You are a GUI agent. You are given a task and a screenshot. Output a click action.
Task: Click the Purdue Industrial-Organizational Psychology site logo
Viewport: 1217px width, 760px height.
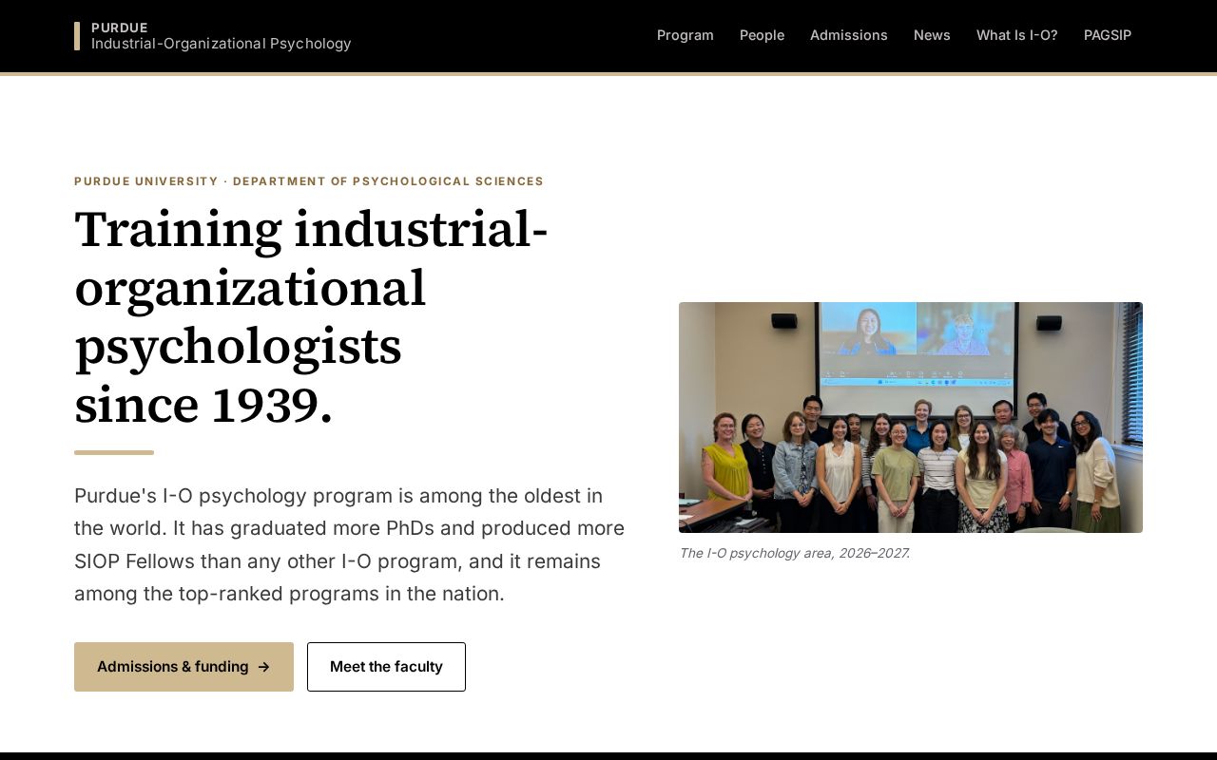pos(213,36)
